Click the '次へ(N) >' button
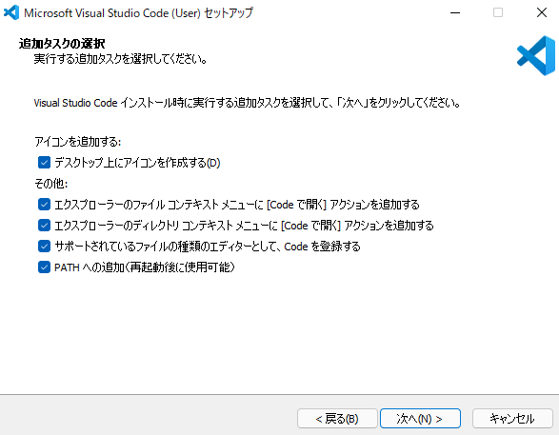Image resolution: width=559 pixels, height=435 pixels. (x=420, y=418)
